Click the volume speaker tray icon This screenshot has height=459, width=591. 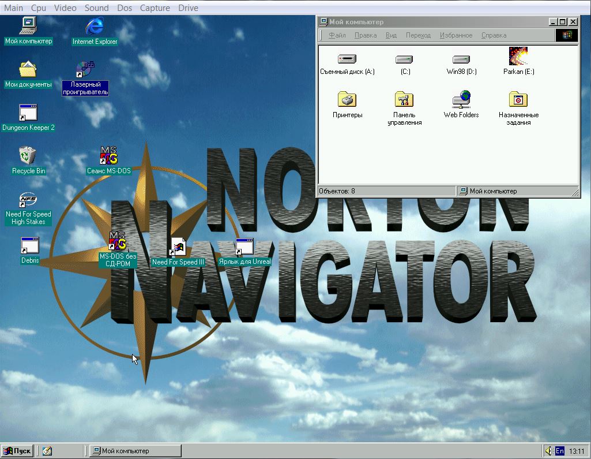point(549,451)
